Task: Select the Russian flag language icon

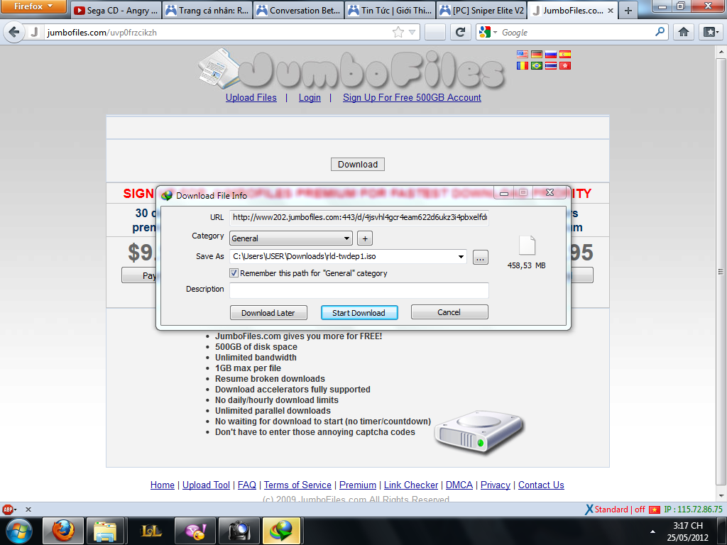Action: pos(550,54)
